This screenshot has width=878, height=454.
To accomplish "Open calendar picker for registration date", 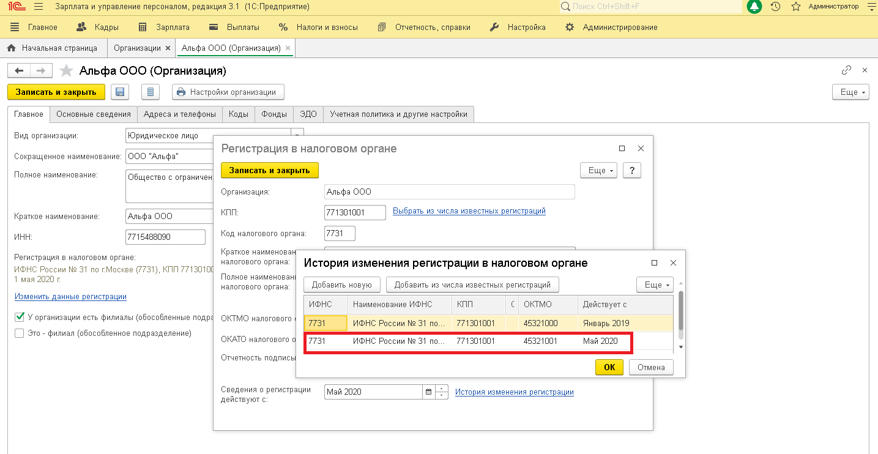I will (x=428, y=392).
